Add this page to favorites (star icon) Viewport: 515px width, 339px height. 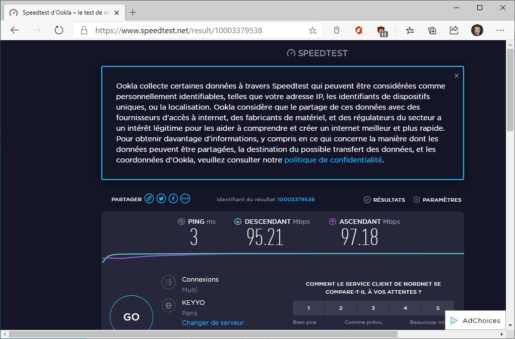312,30
